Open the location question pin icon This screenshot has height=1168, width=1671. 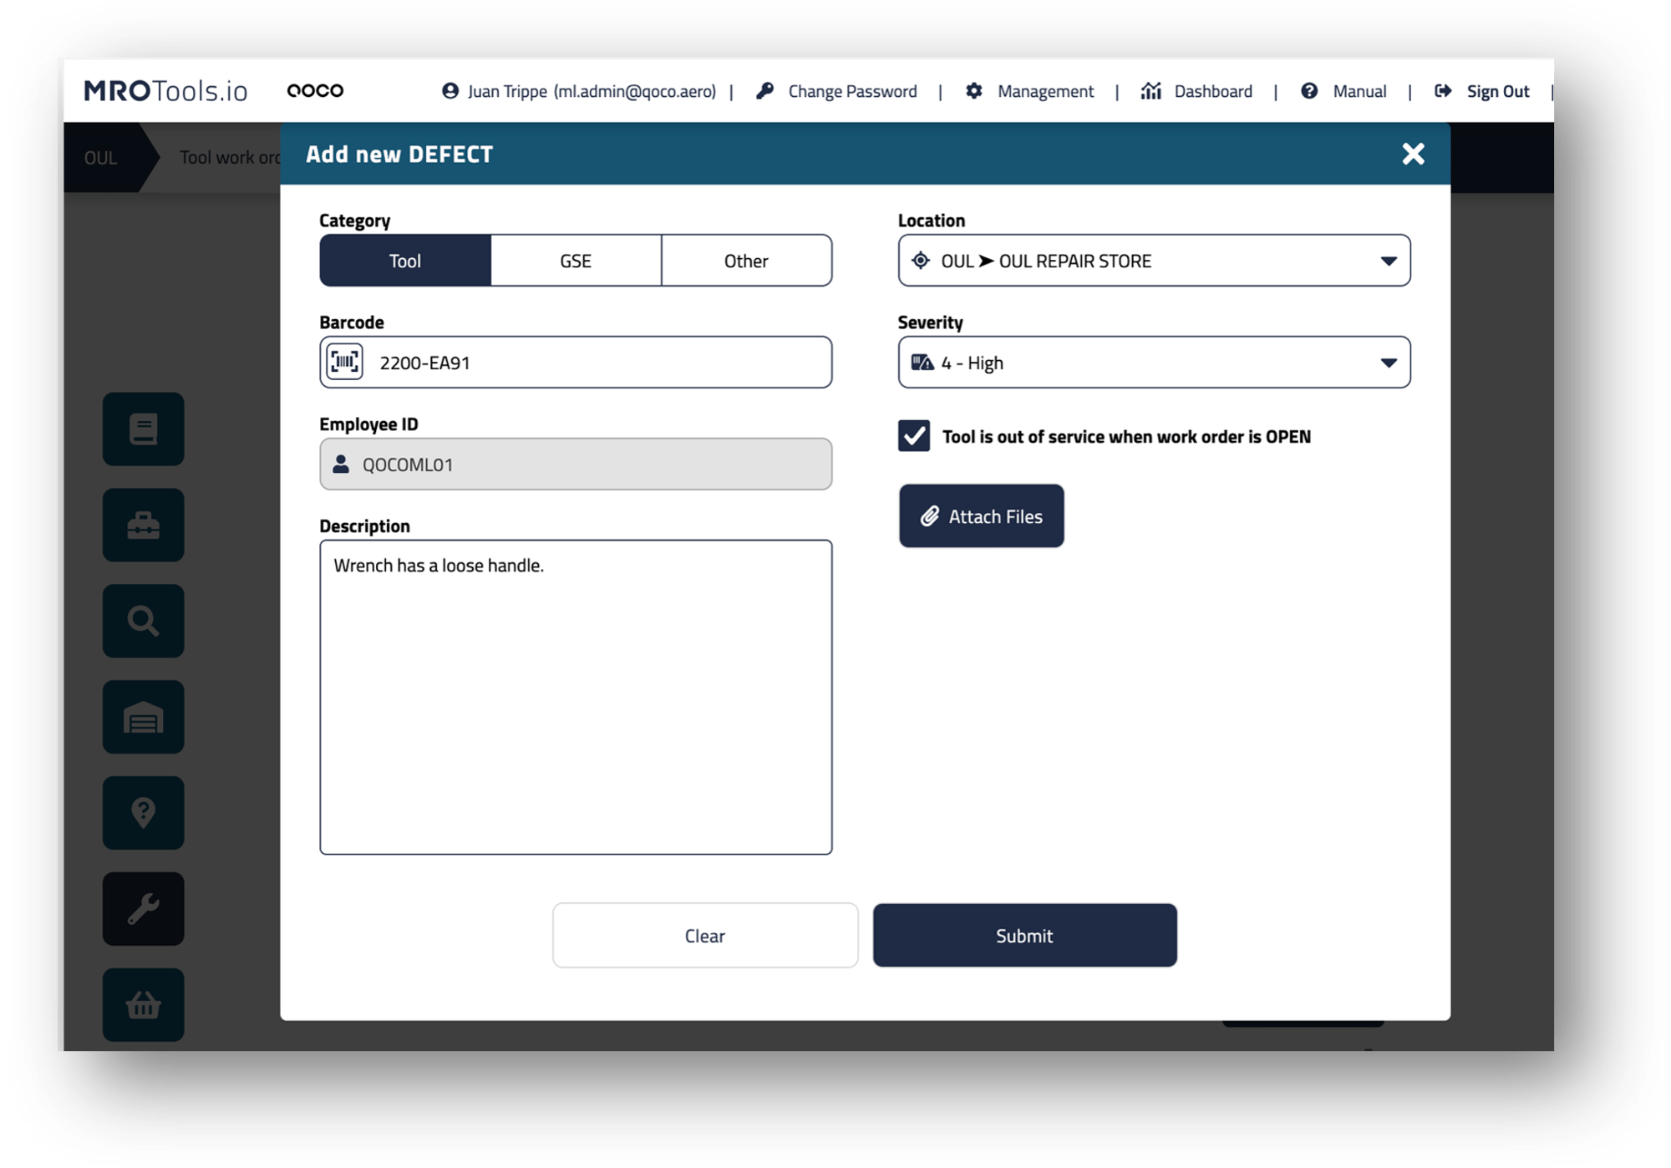coord(144,813)
